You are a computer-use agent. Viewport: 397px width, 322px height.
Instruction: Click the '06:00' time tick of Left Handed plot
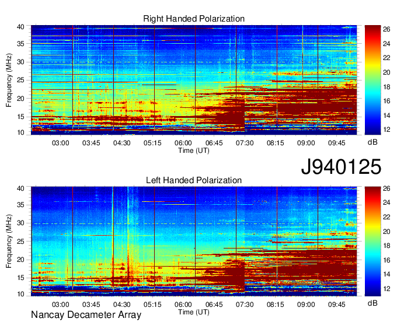183,304
